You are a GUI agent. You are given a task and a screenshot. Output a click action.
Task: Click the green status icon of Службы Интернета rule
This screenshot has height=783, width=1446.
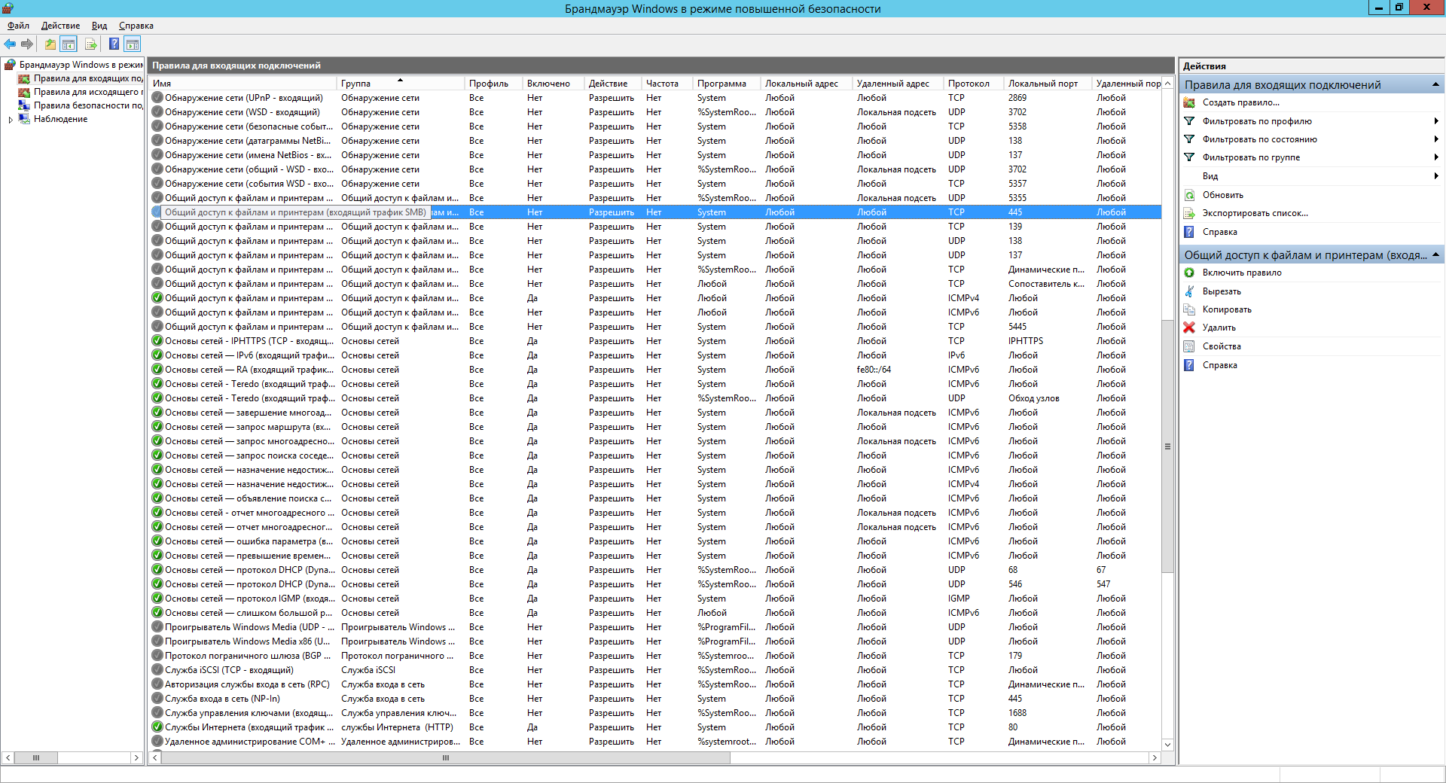point(157,727)
